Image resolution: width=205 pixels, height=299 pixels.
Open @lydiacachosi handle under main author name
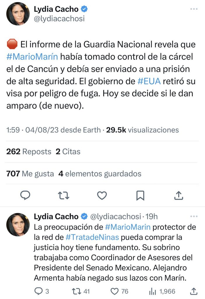click(59, 18)
